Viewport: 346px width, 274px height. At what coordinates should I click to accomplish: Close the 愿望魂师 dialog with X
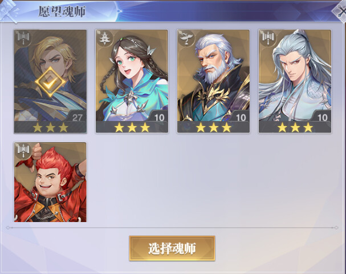point(341,11)
